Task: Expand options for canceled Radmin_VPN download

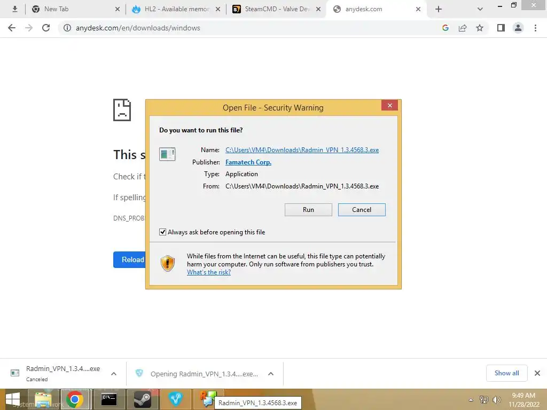Action: tap(114, 374)
